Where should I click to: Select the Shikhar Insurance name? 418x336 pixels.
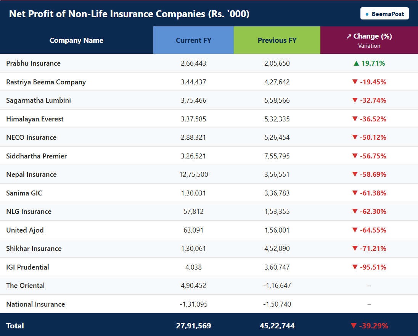[x=34, y=249]
